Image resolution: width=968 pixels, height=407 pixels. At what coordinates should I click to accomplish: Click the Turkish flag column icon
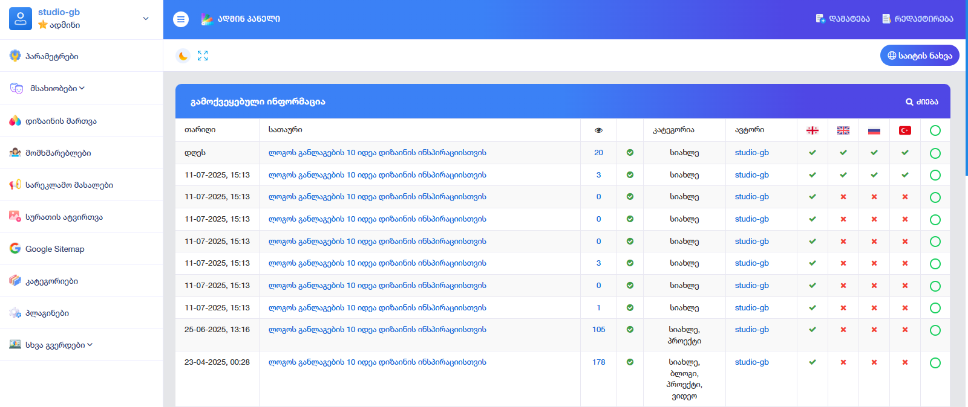click(905, 130)
